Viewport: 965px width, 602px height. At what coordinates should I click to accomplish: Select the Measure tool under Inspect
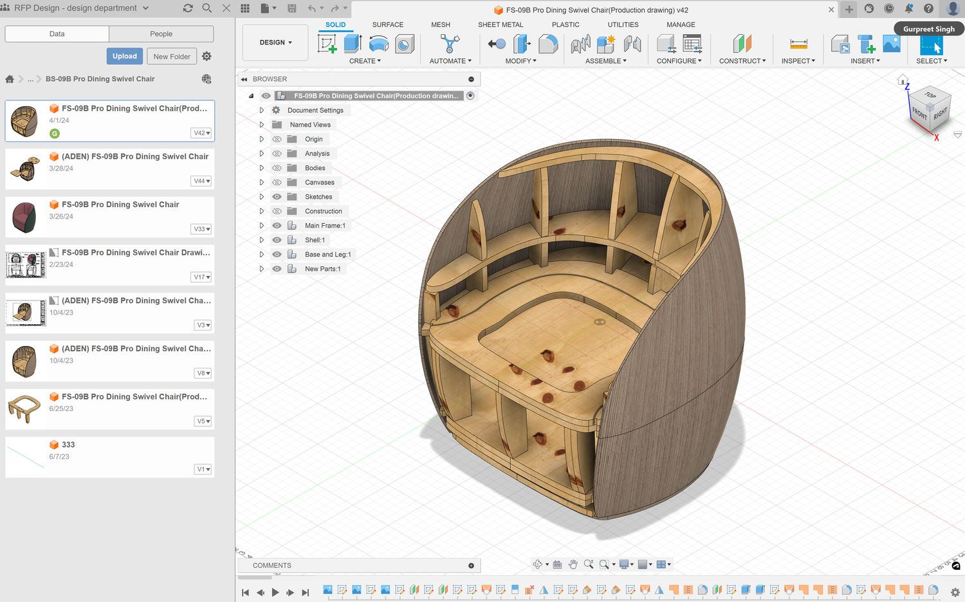[x=798, y=44]
